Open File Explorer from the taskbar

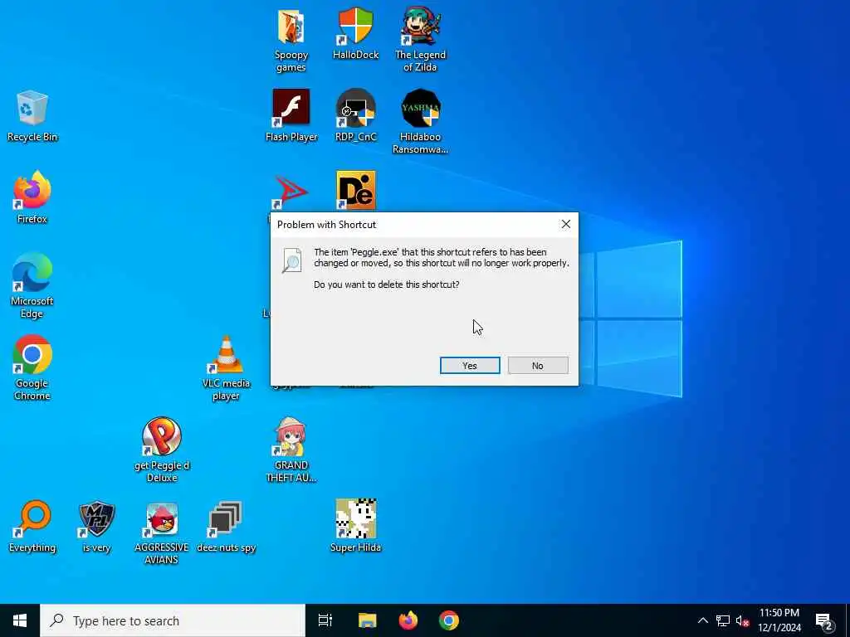click(367, 620)
